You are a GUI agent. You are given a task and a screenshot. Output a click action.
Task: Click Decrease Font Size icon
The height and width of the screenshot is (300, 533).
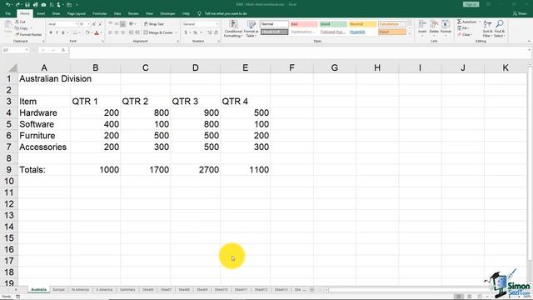click(x=100, y=24)
